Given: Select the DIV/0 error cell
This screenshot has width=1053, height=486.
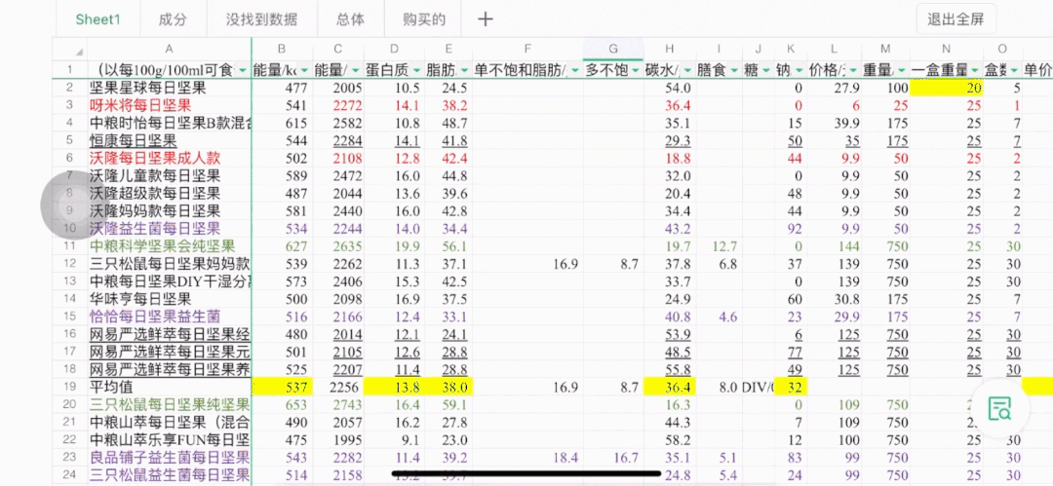Looking at the screenshot, I should (x=758, y=387).
